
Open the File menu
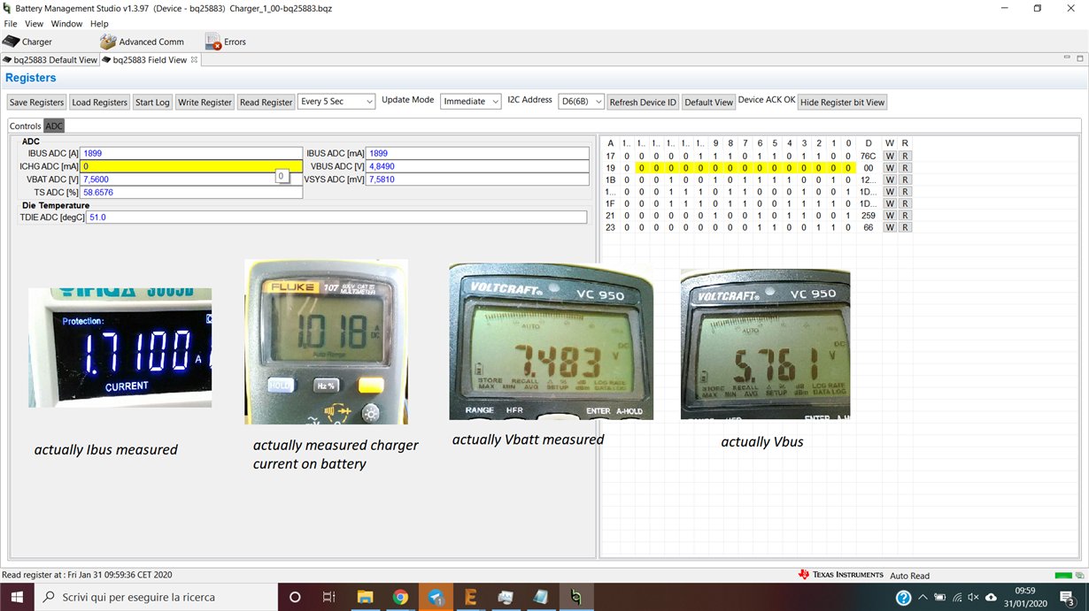(11, 24)
